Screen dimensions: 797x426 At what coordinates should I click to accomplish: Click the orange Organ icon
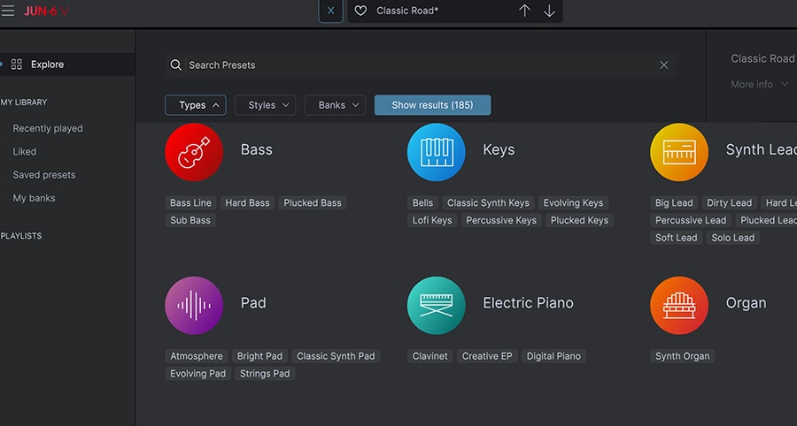pos(679,305)
